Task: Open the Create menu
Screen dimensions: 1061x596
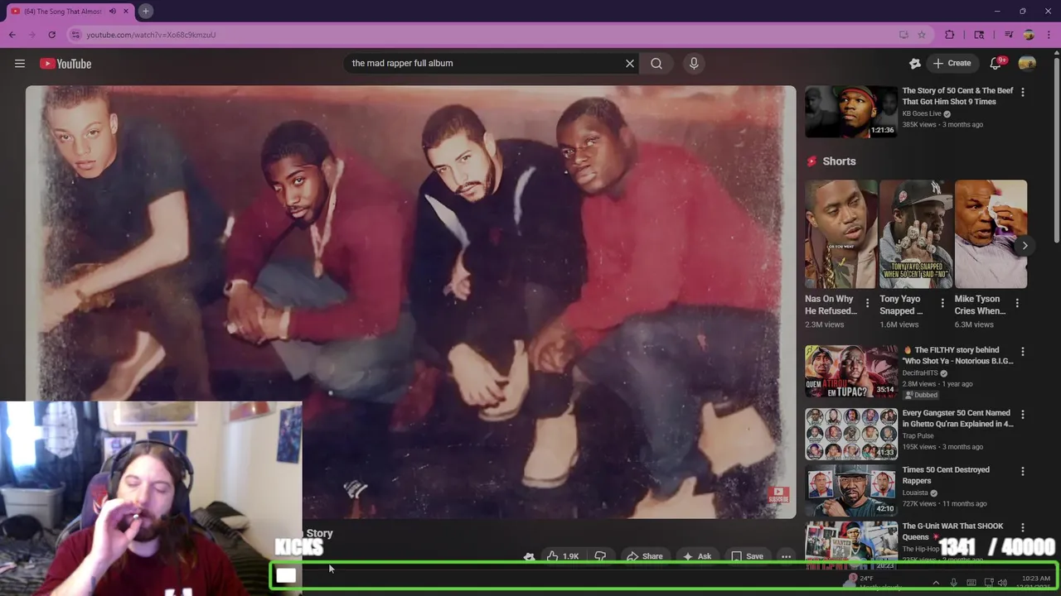Action: pos(952,63)
